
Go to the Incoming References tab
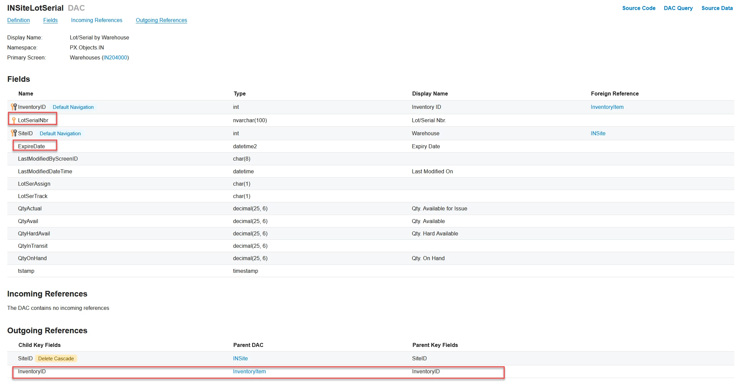pos(97,20)
